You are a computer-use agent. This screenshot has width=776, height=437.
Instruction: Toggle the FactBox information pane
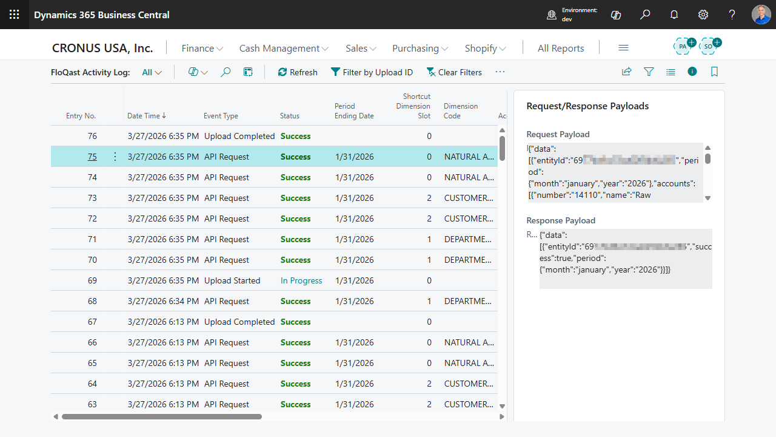pos(692,72)
